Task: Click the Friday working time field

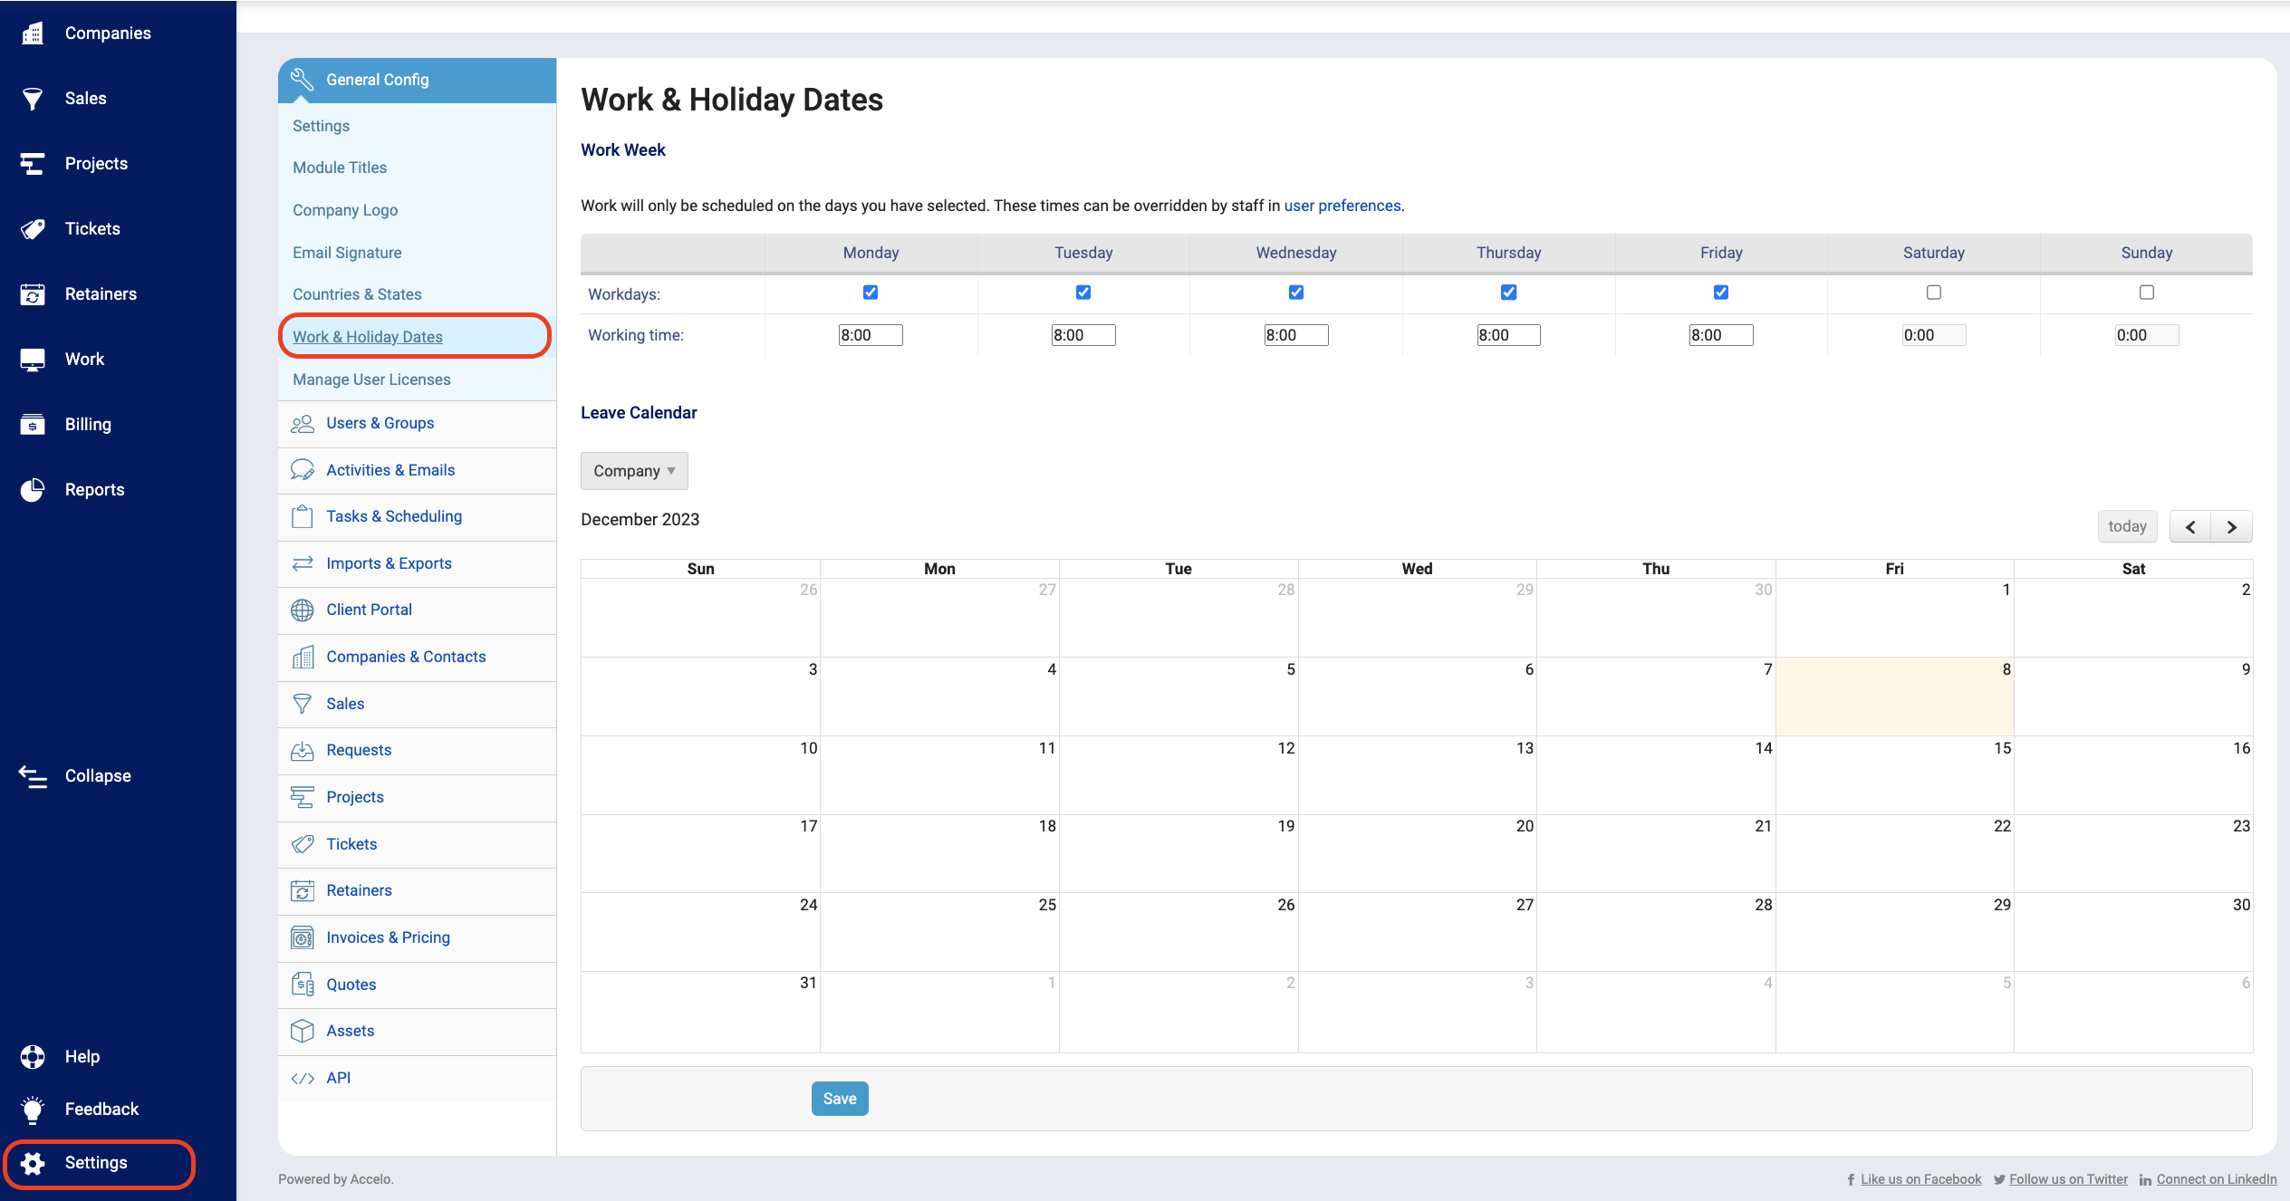Action: tap(1721, 335)
